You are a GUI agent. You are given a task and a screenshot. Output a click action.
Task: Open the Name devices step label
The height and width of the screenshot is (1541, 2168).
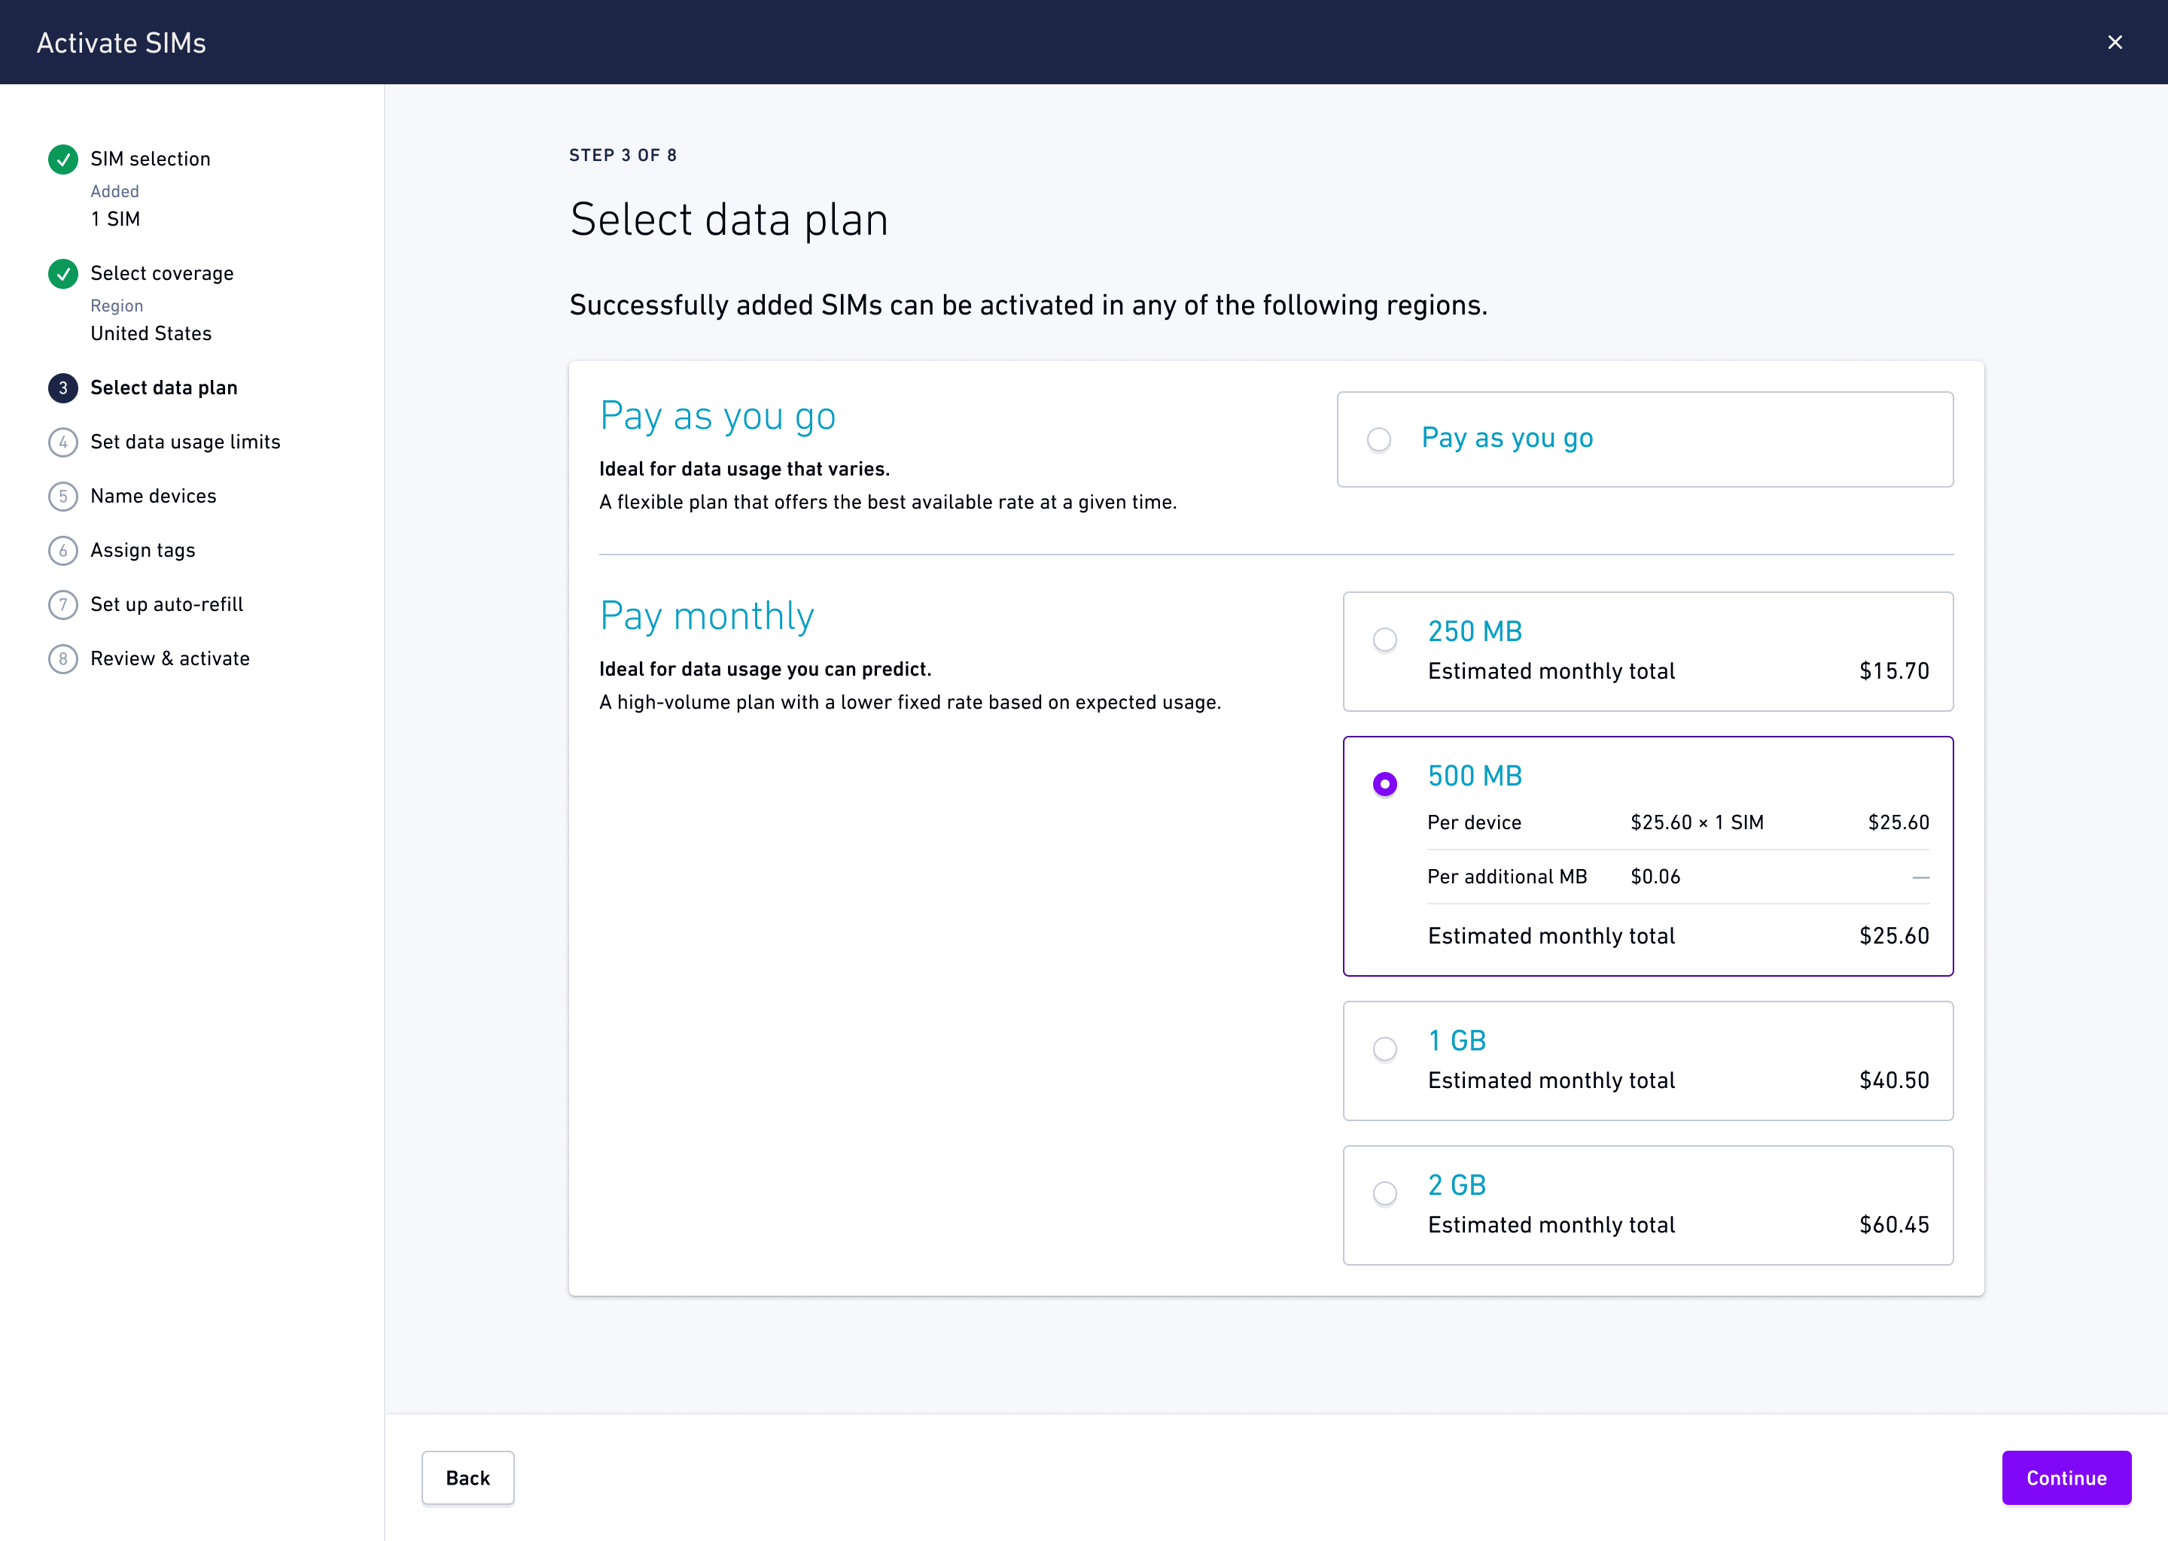(153, 497)
